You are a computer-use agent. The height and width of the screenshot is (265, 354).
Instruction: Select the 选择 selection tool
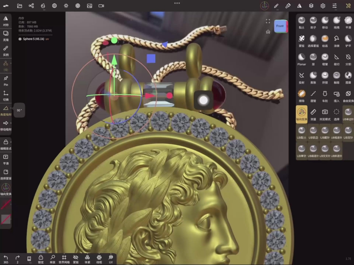point(336,115)
